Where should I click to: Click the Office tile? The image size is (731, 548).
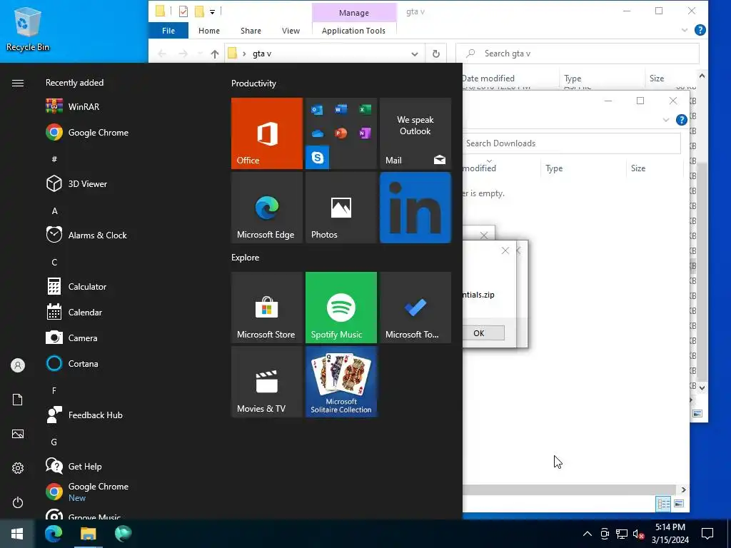point(267,133)
